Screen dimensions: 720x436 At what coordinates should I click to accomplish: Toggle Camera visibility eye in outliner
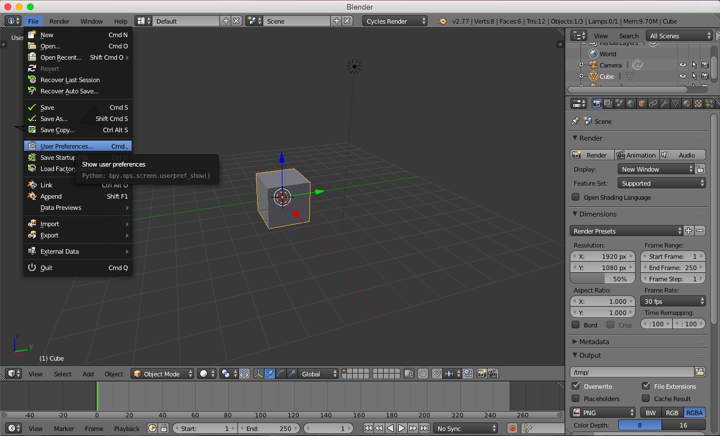point(683,65)
